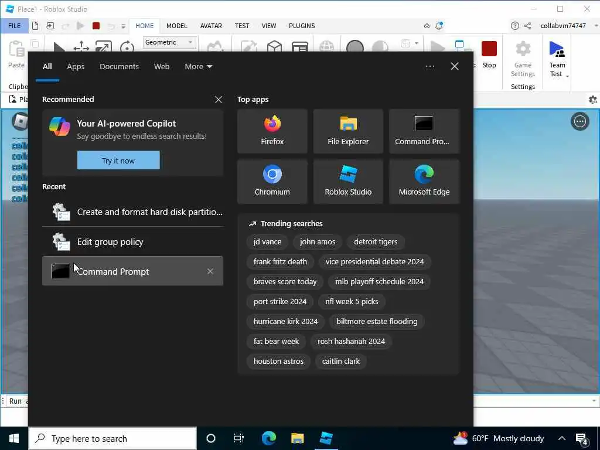Screen dimensions: 600x450
Task: Select the HOME ribbon tab
Action: pyautogui.click(x=144, y=26)
